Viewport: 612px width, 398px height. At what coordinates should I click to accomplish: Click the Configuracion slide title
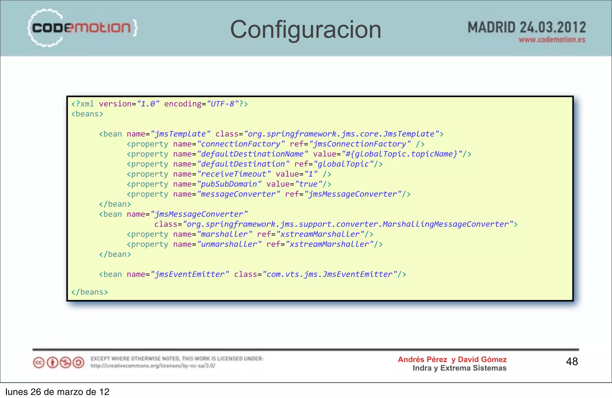tap(306, 30)
